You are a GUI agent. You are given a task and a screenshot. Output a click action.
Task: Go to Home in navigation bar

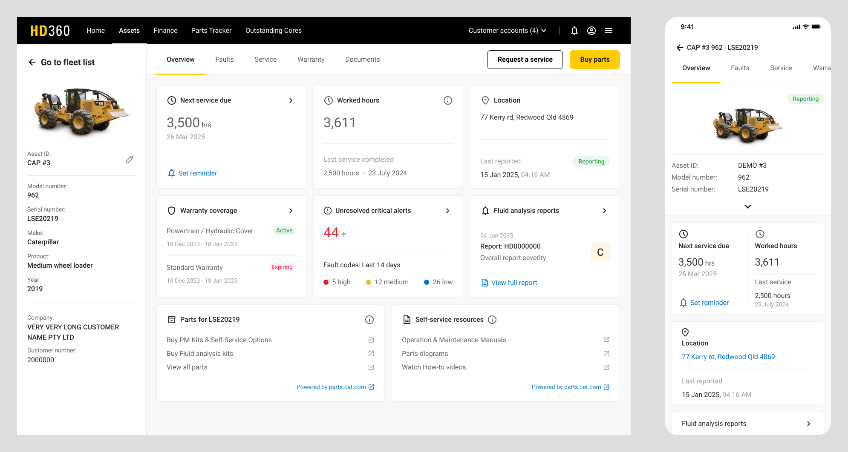click(96, 31)
